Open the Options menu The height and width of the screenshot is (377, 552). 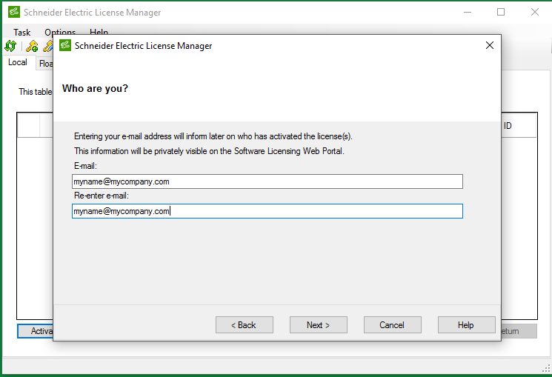(x=60, y=32)
